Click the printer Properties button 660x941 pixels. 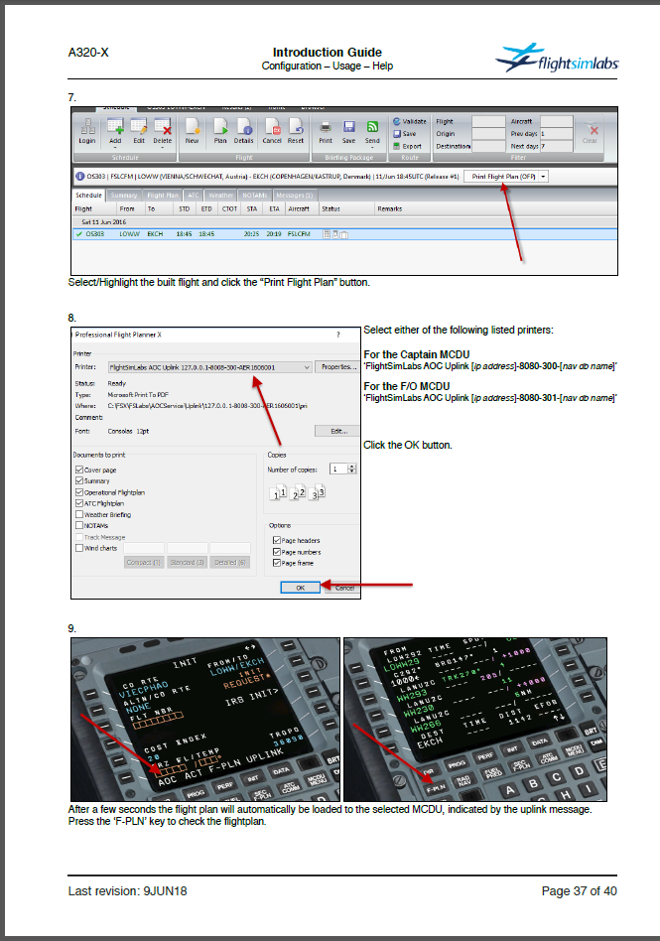point(336,366)
